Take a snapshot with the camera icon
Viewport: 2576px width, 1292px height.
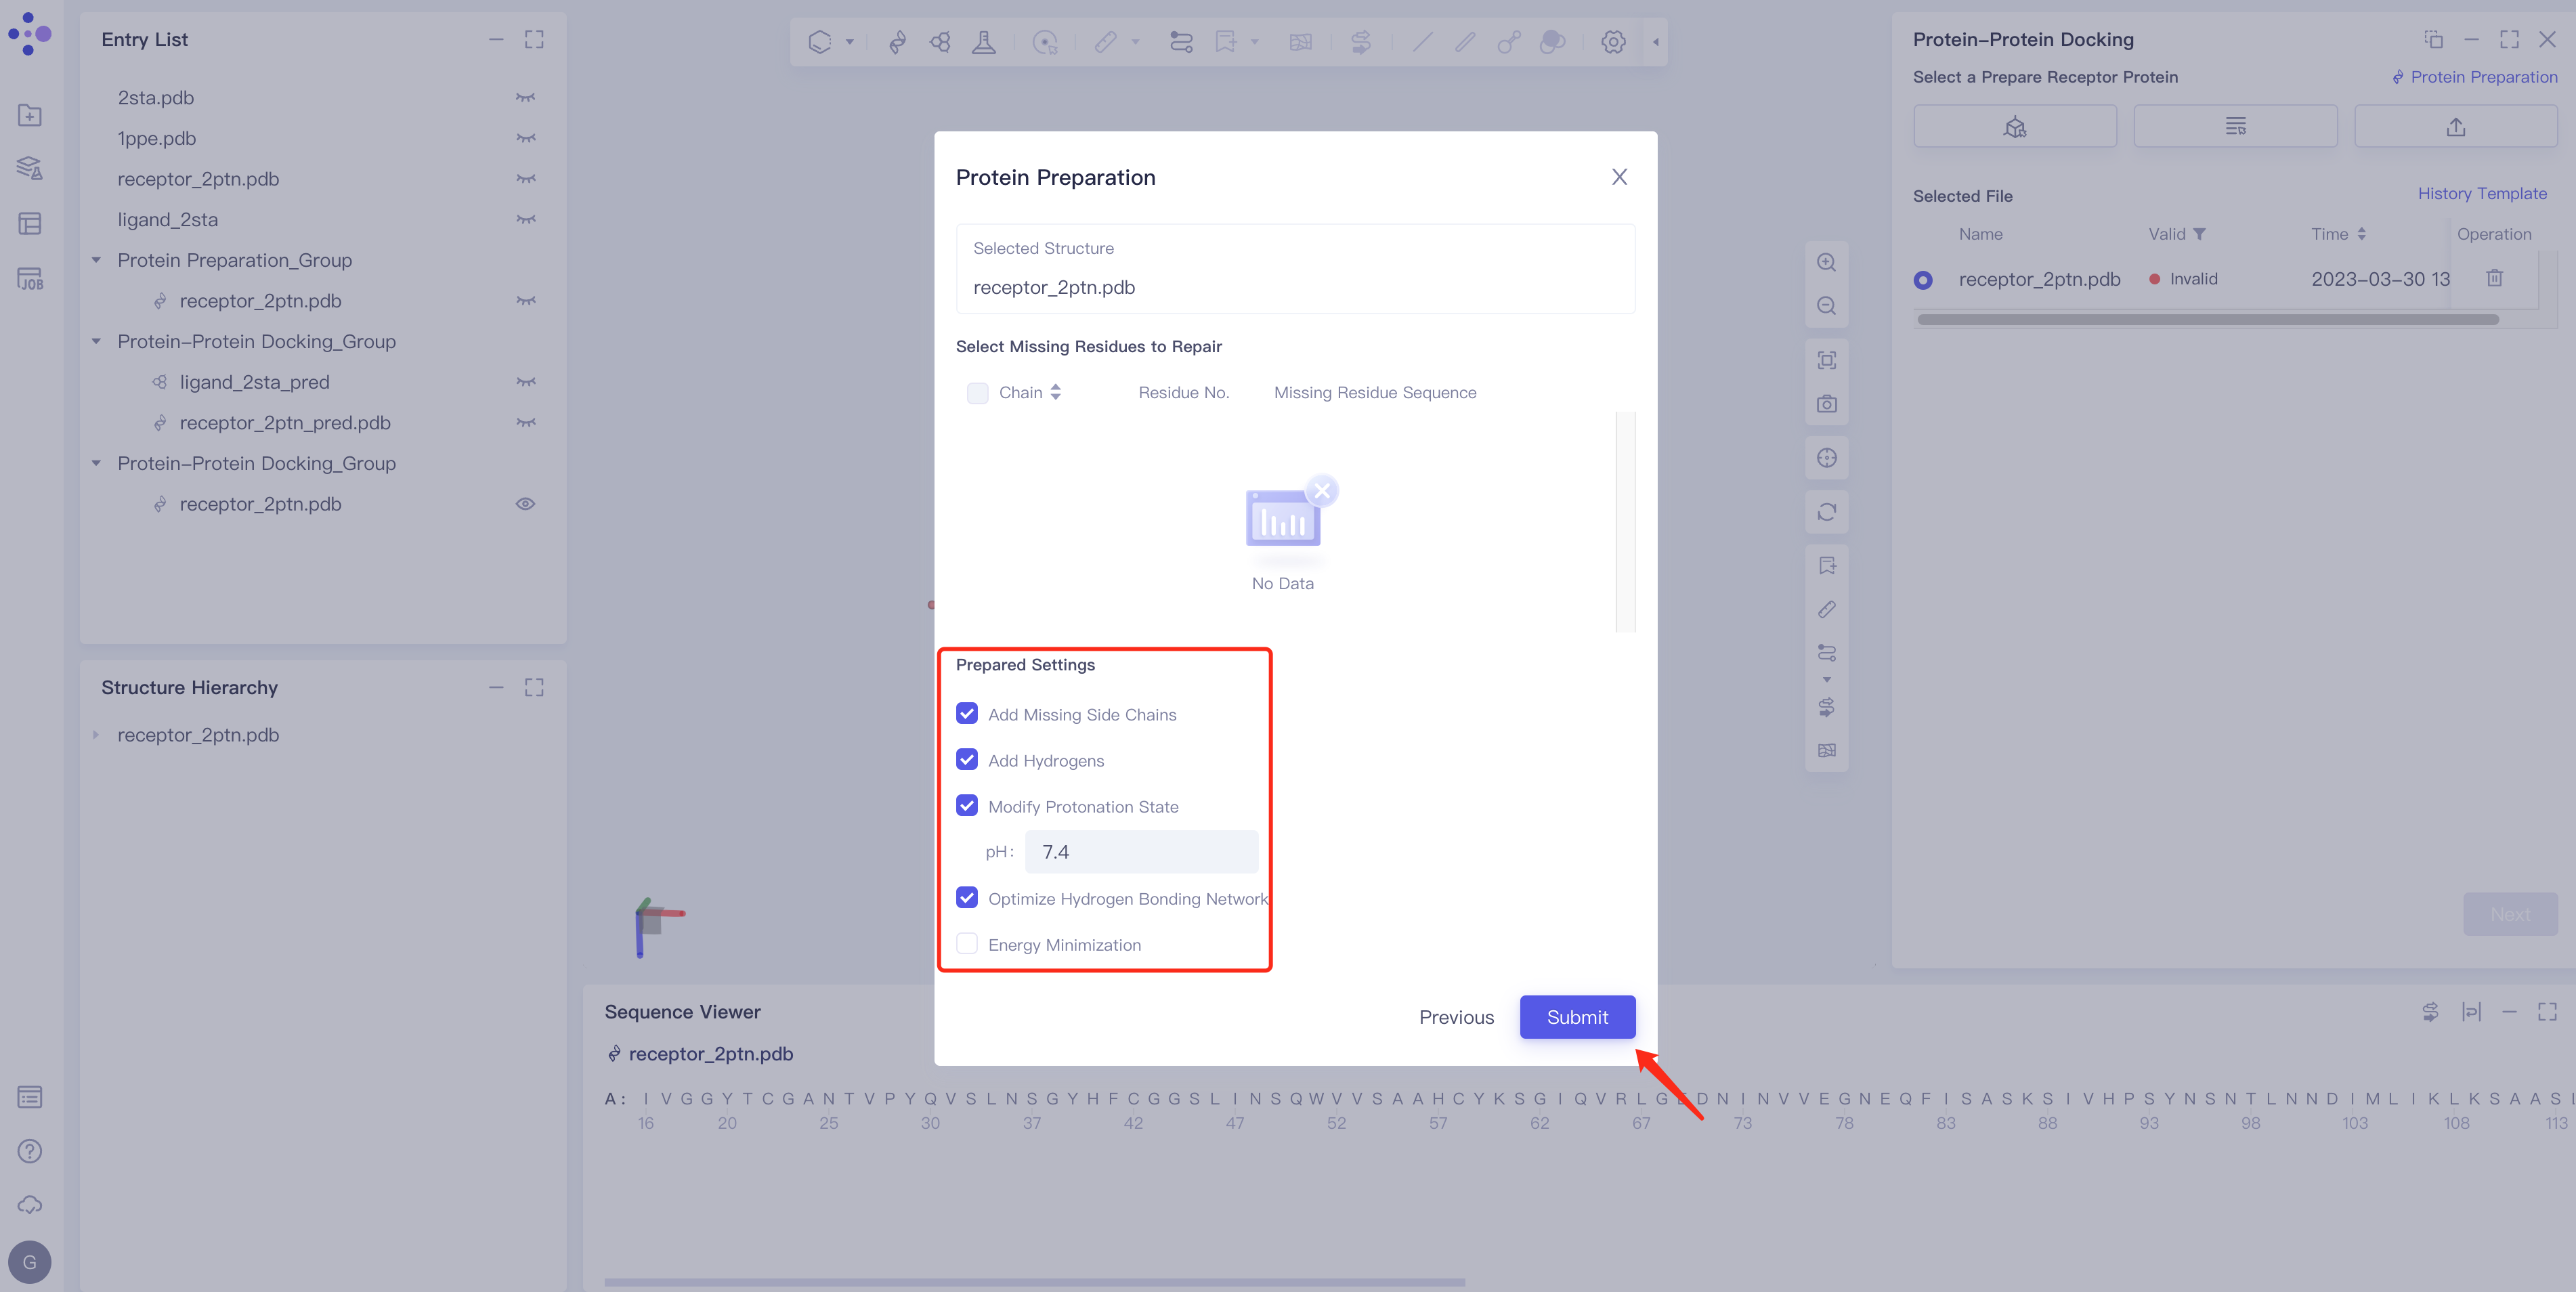coord(1826,404)
